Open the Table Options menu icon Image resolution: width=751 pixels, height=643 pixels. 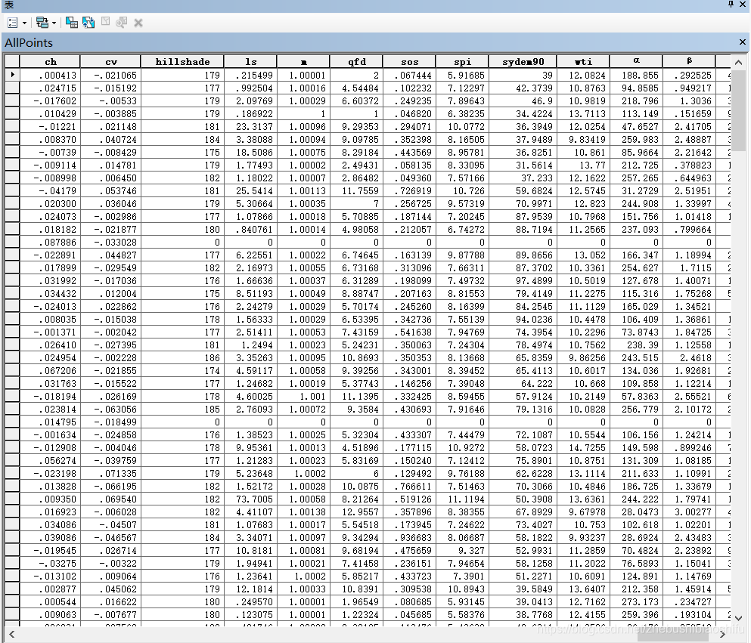[13, 23]
